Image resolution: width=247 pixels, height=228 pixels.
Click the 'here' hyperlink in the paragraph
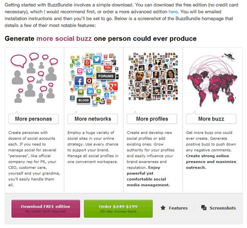(173, 12)
